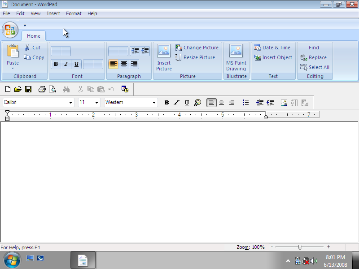This screenshot has height=269, width=359.
Task: Open the Calibri font name dropdown
Action: 70,103
